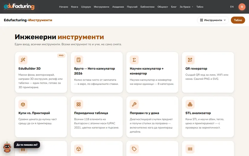
Task: Open the Академия menu item
Action: tap(118, 7)
